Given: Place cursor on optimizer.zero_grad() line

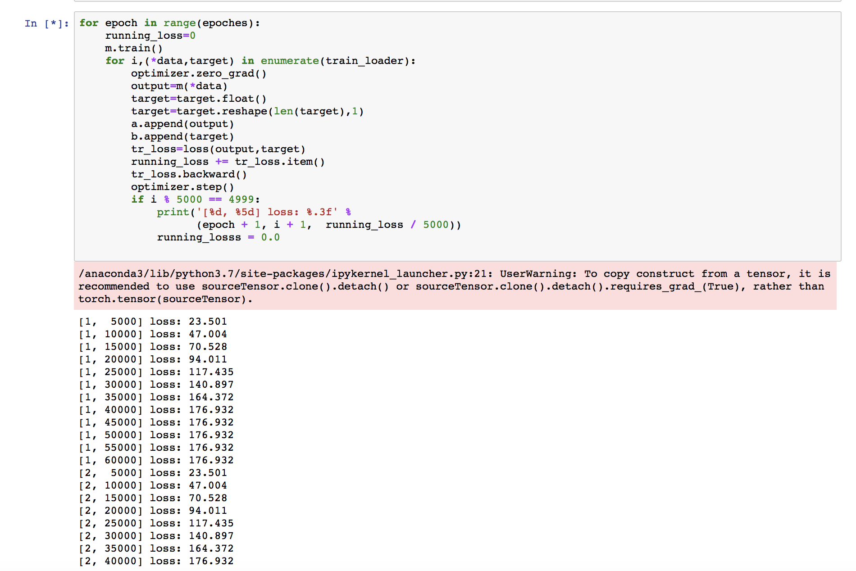Looking at the screenshot, I should tap(199, 73).
